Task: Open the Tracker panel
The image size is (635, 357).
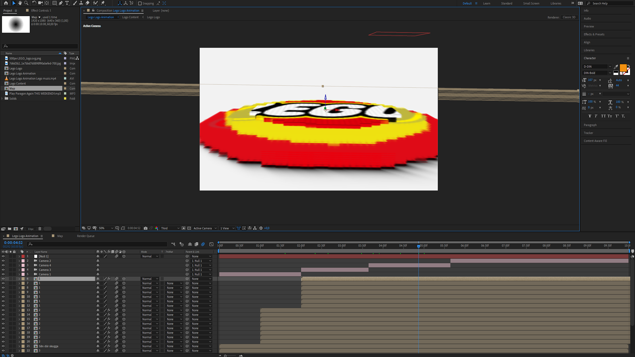Action: click(588, 133)
